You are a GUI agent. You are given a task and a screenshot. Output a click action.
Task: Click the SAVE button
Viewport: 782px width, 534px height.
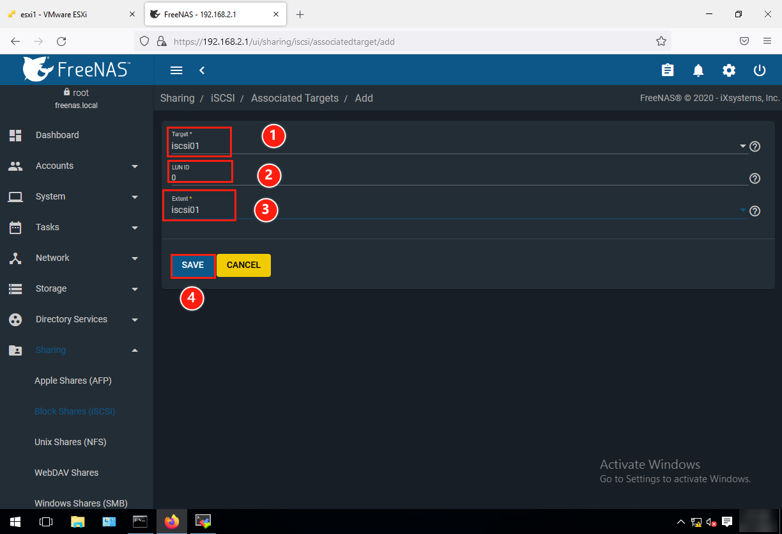click(x=192, y=265)
